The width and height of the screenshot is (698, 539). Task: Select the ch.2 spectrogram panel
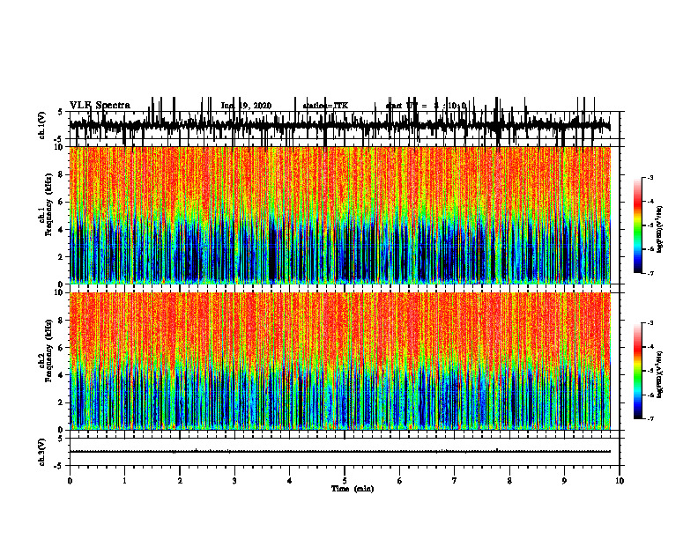[x=340, y=361]
